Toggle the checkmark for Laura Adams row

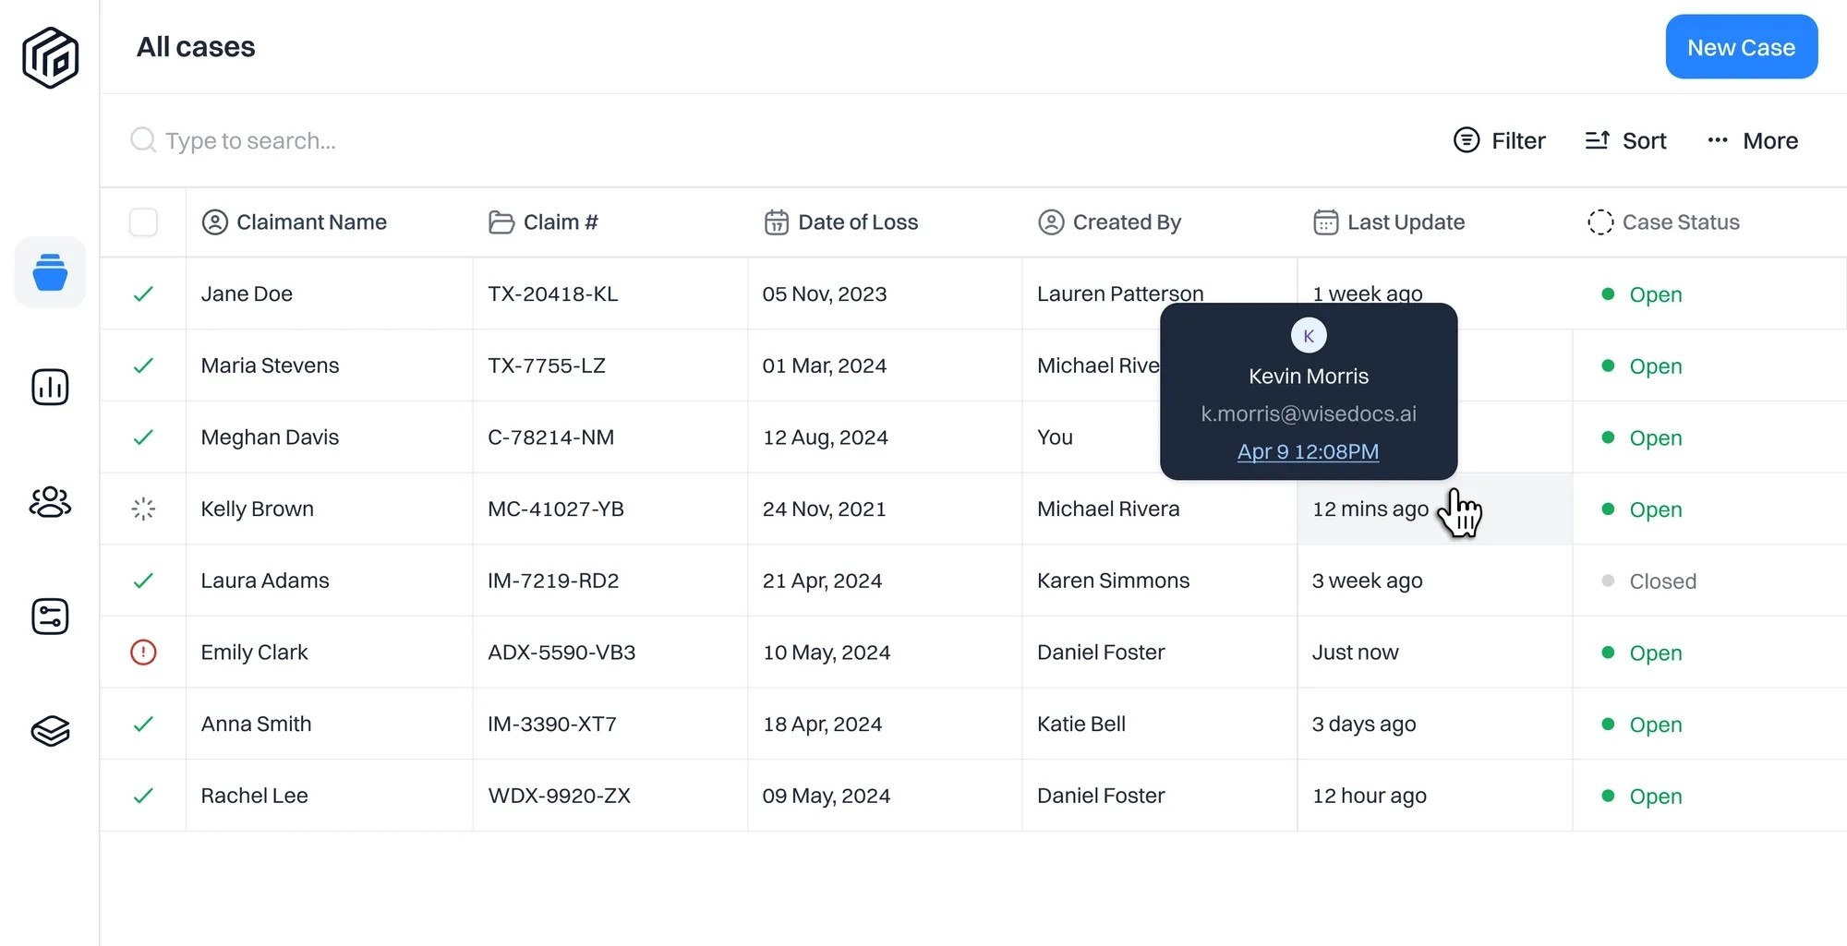tap(143, 581)
